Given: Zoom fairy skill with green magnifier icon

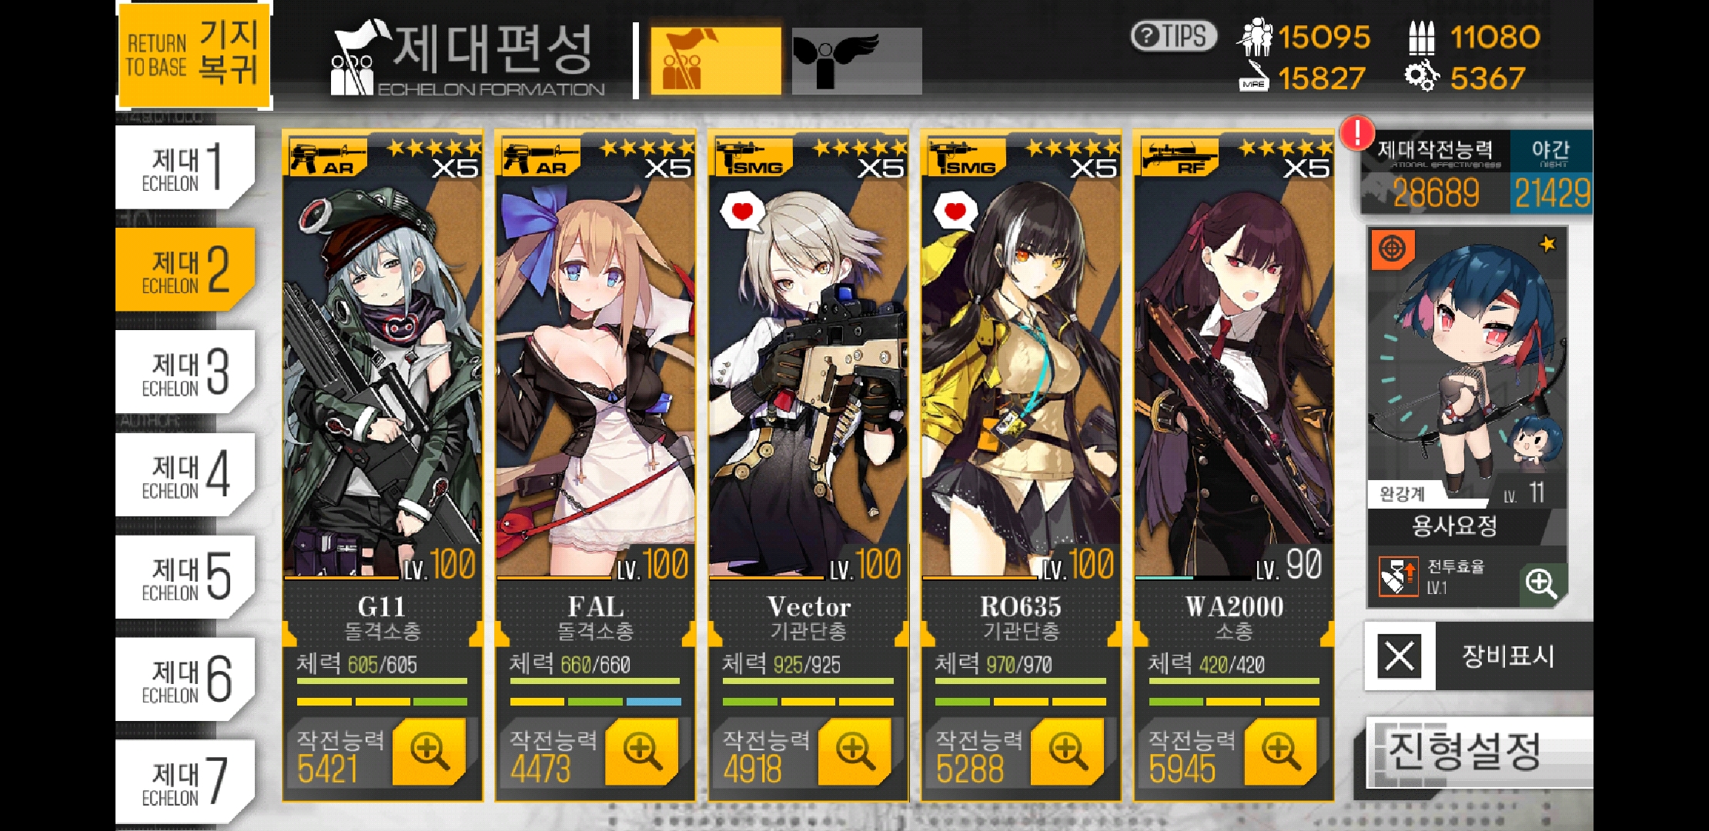Looking at the screenshot, I should (x=1541, y=583).
